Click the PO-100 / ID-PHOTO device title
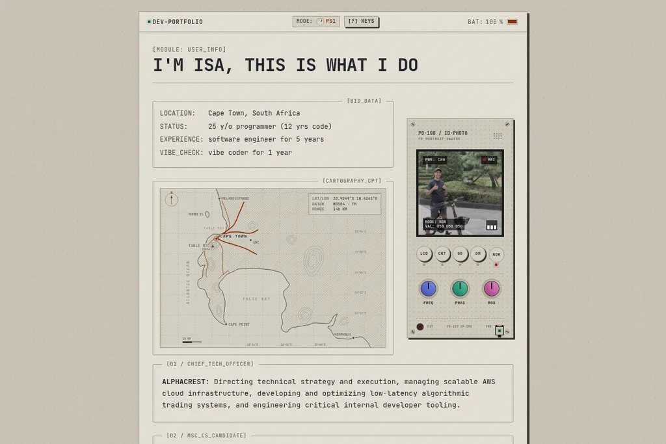The image size is (666, 444). tap(442, 133)
